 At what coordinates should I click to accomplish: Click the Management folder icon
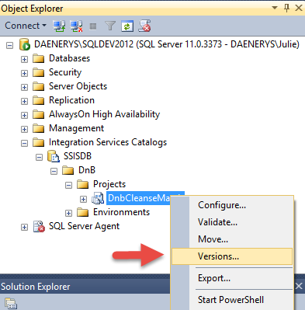pos(39,128)
